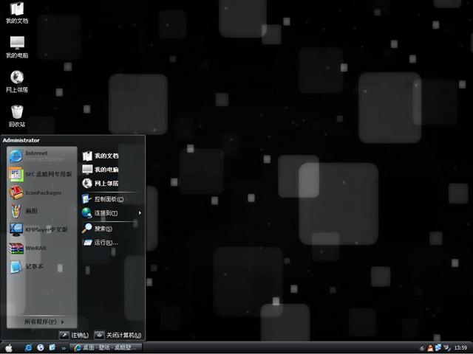Click 关闭计算机(U) shut down button

[118, 335]
